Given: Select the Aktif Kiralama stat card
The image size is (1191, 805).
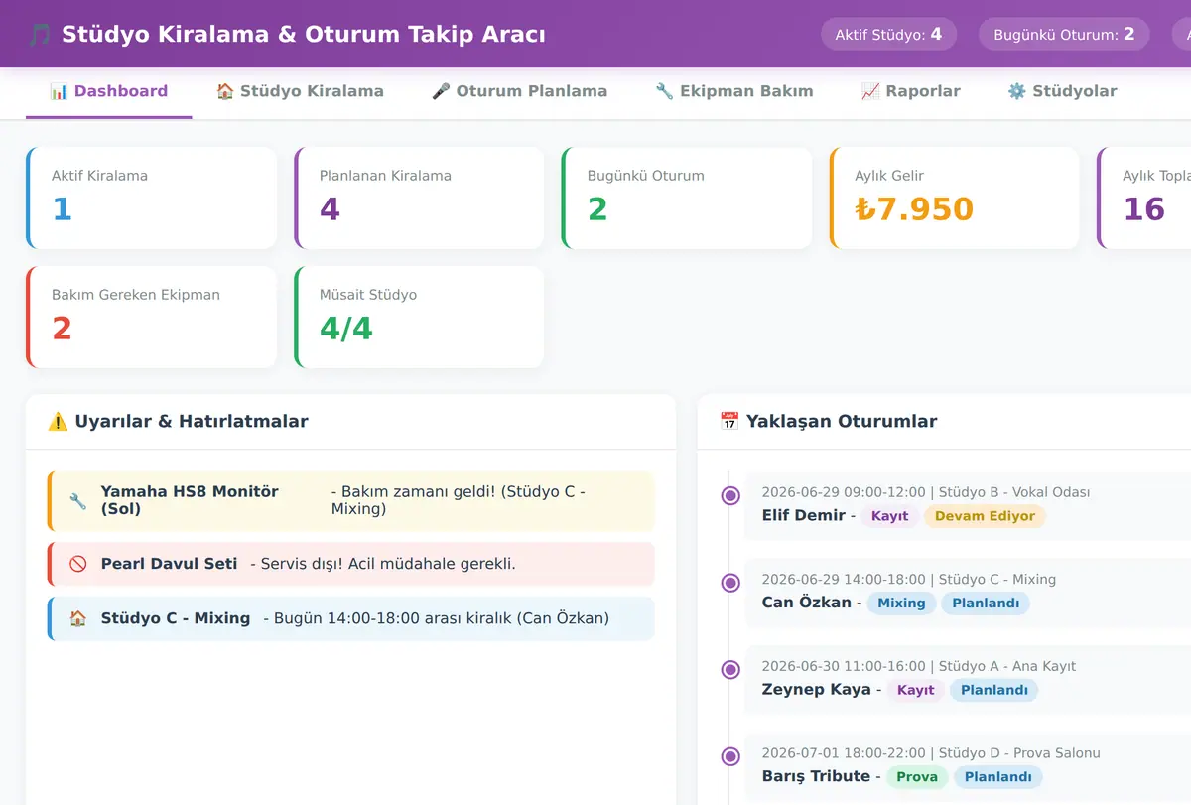Looking at the screenshot, I should coord(152,198).
